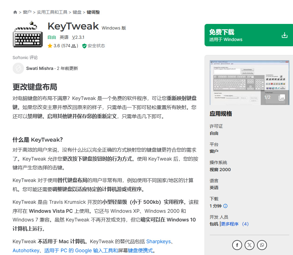Click the Softonic 评论 label
This screenshot has width=293, height=255.
25,57
